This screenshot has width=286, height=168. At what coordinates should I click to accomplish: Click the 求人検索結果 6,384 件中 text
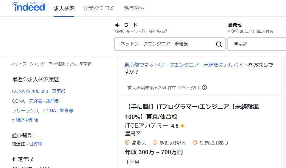click(x=152, y=88)
